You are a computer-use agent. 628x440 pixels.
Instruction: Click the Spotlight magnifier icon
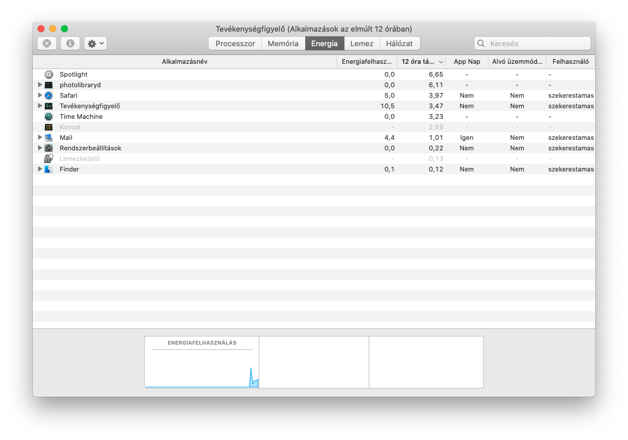[x=49, y=74]
